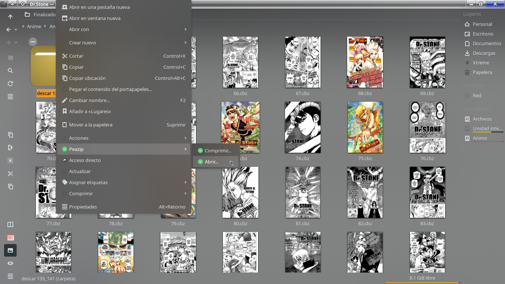Click the 66.cbz file name
This screenshot has width=505, height=284.
240,94
